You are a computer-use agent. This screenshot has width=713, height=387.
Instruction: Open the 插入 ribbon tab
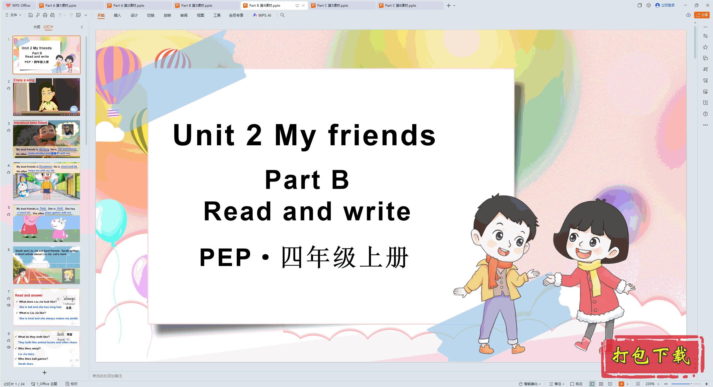click(117, 15)
